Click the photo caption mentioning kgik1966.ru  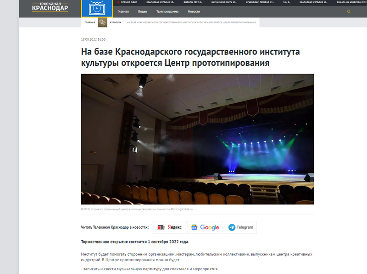coord(137,209)
